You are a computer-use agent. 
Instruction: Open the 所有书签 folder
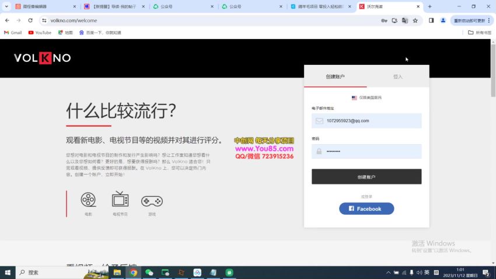pyautogui.click(x=480, y=33)
